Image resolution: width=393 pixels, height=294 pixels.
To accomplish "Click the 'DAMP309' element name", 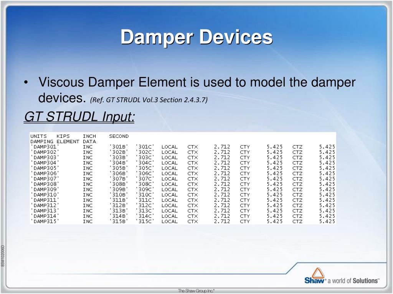I will coord(45,189).
